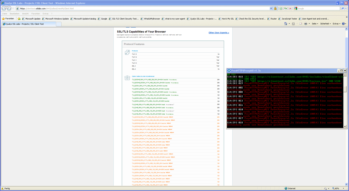Follow the Other User Agents link

pyautogui.click(x=219, y=33)
